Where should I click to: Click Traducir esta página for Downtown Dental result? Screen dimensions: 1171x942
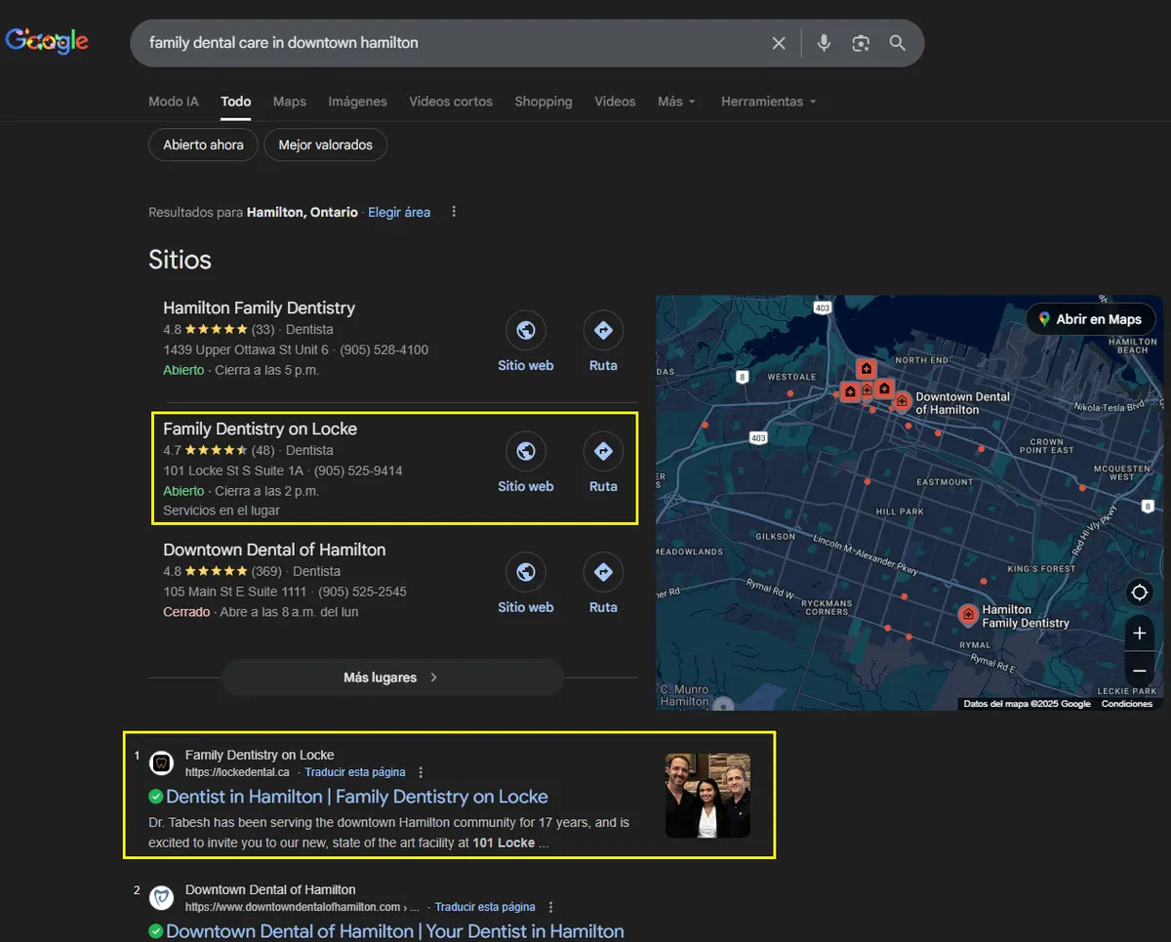click(485, 907)
